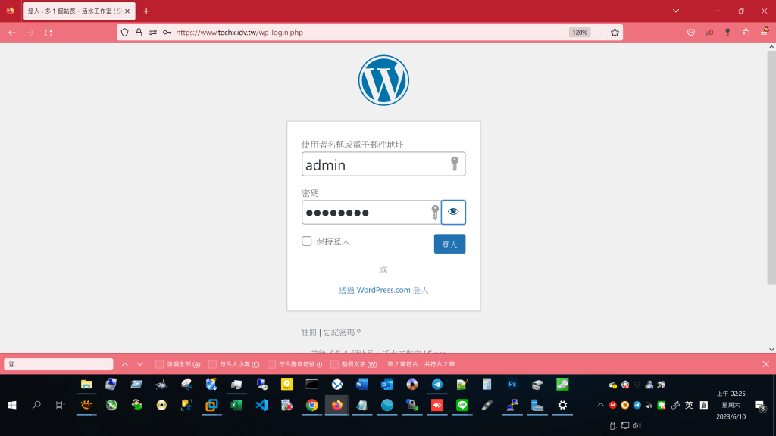Enable 強調全部 highlight all in find bar
Image resolution: width=776 pixels, height=436 pixels.
pyautogui.click(x=160, y=364)
